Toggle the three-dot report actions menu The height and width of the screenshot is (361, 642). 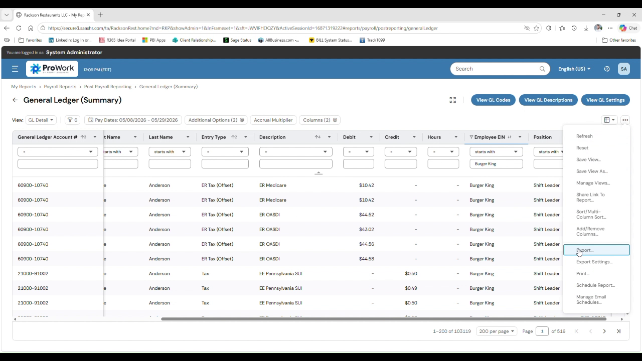(625, 120)
